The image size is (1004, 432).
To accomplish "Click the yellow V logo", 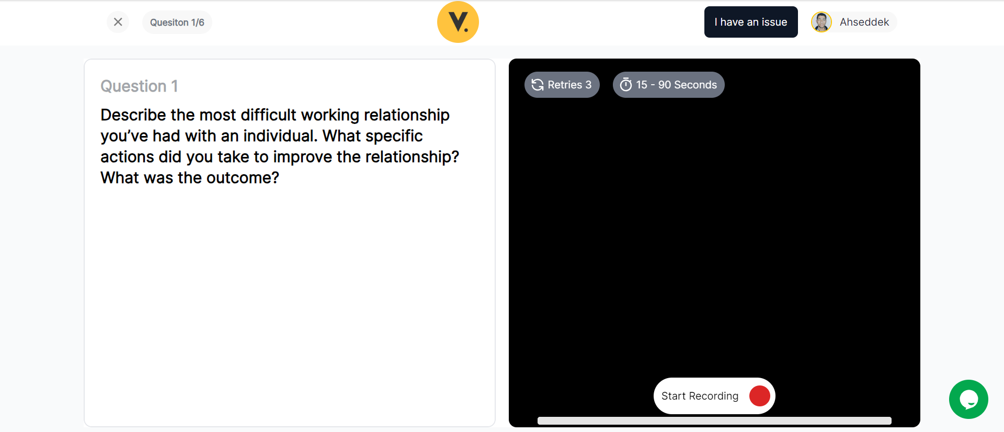I will pos(458,22).
